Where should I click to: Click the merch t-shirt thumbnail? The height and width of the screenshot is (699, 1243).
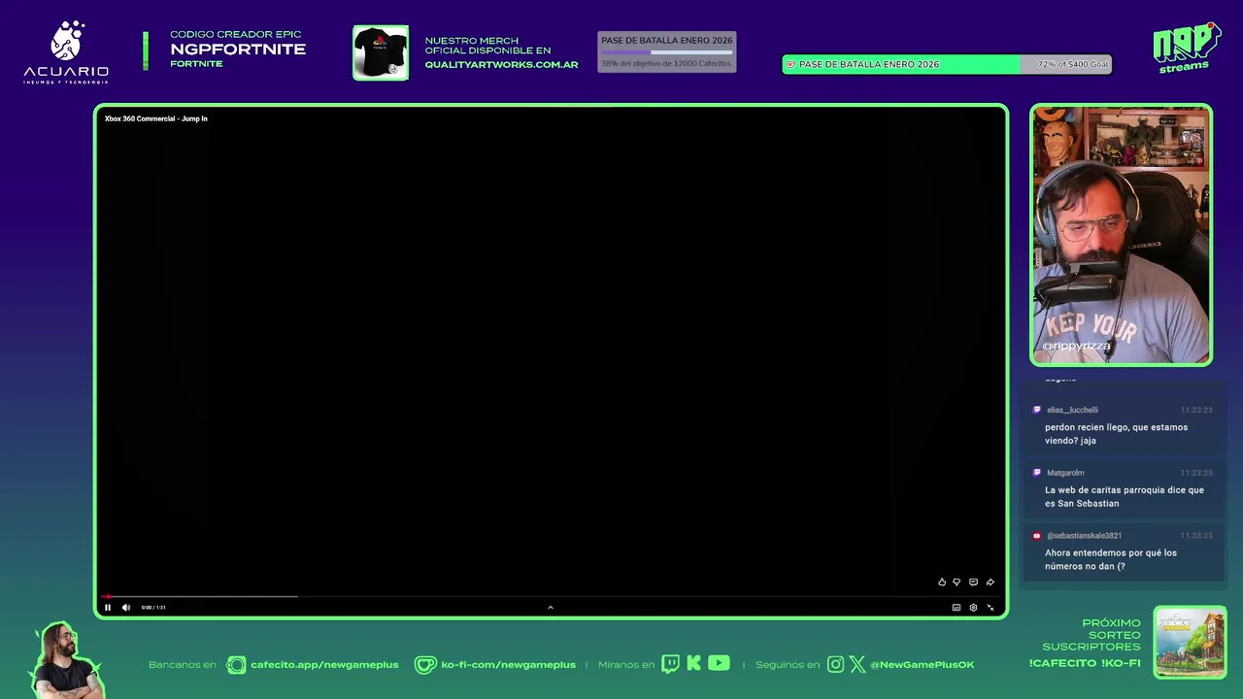click(381, 52)
